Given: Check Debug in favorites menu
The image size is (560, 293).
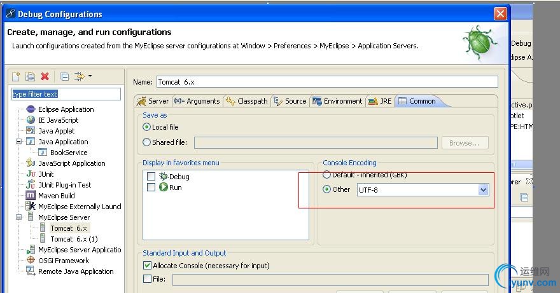Looking at the screenshot, I should [x=151, y=176].
